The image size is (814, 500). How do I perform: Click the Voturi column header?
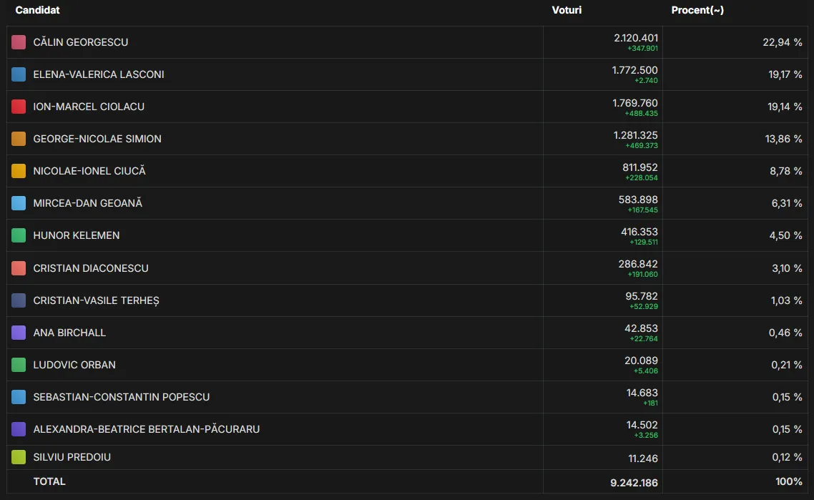(x=567, y=10)
